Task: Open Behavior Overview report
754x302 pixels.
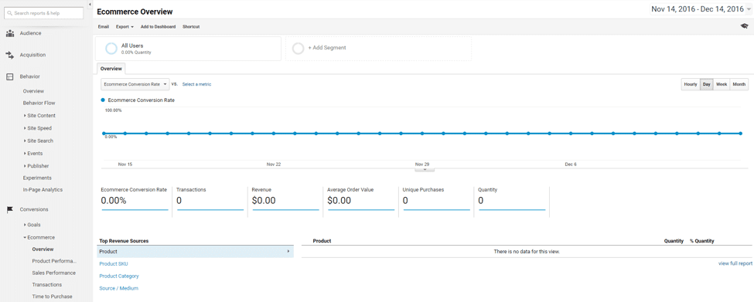Action: [x=34, y=91]
